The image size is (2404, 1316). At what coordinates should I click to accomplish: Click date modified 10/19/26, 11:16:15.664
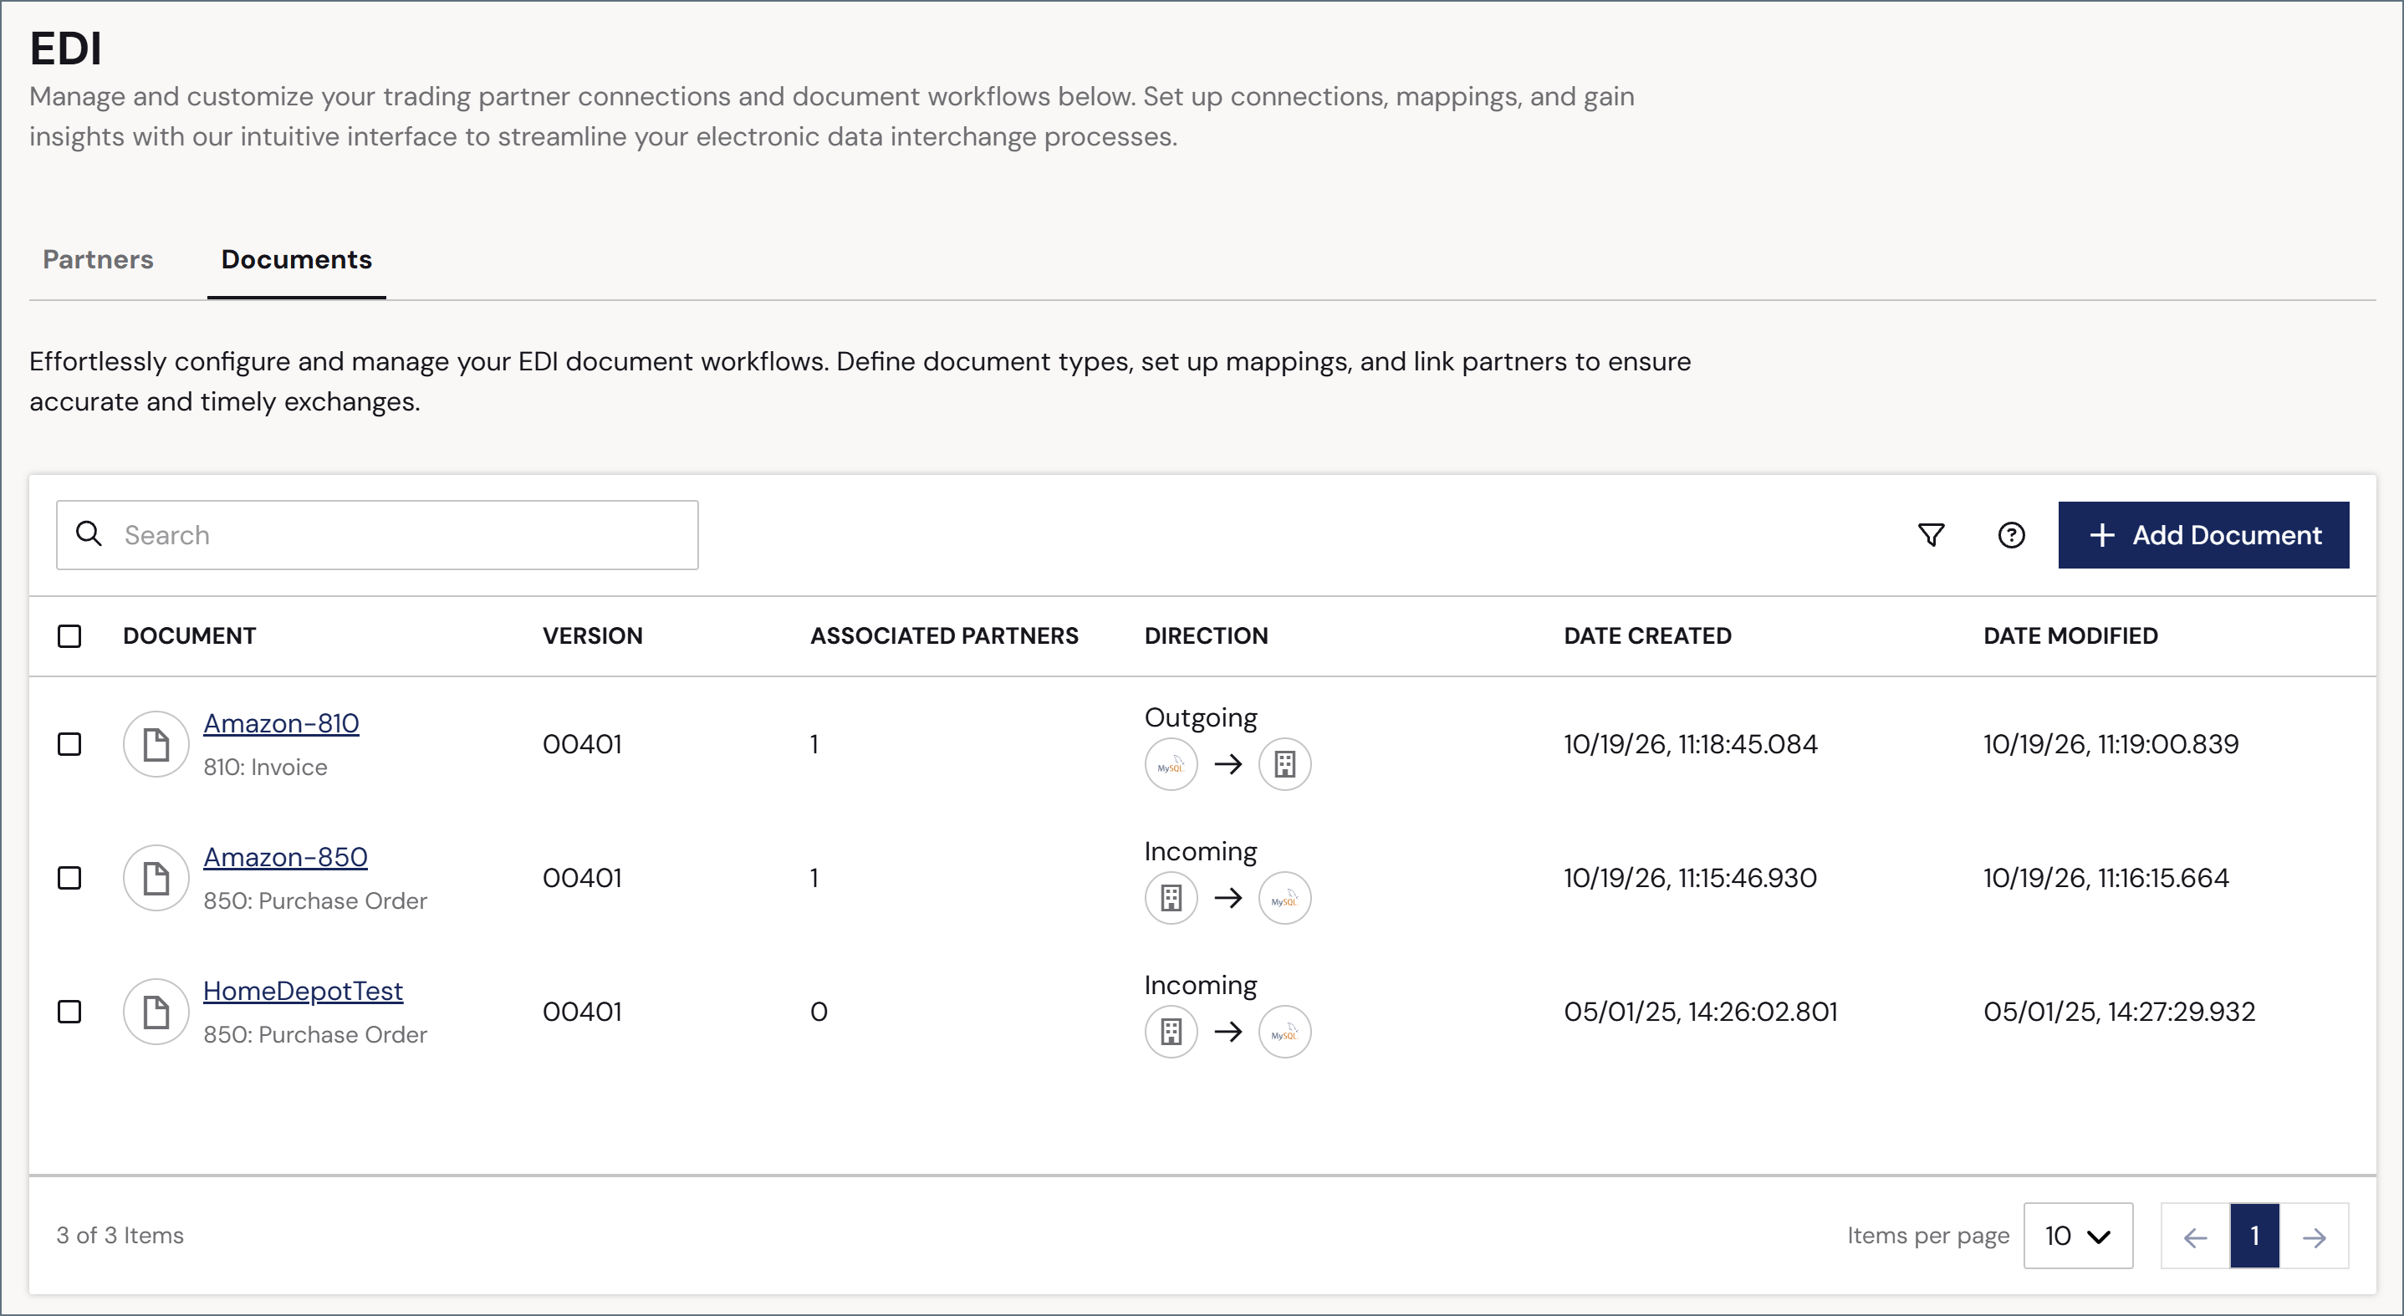[x=2106, y=877]
